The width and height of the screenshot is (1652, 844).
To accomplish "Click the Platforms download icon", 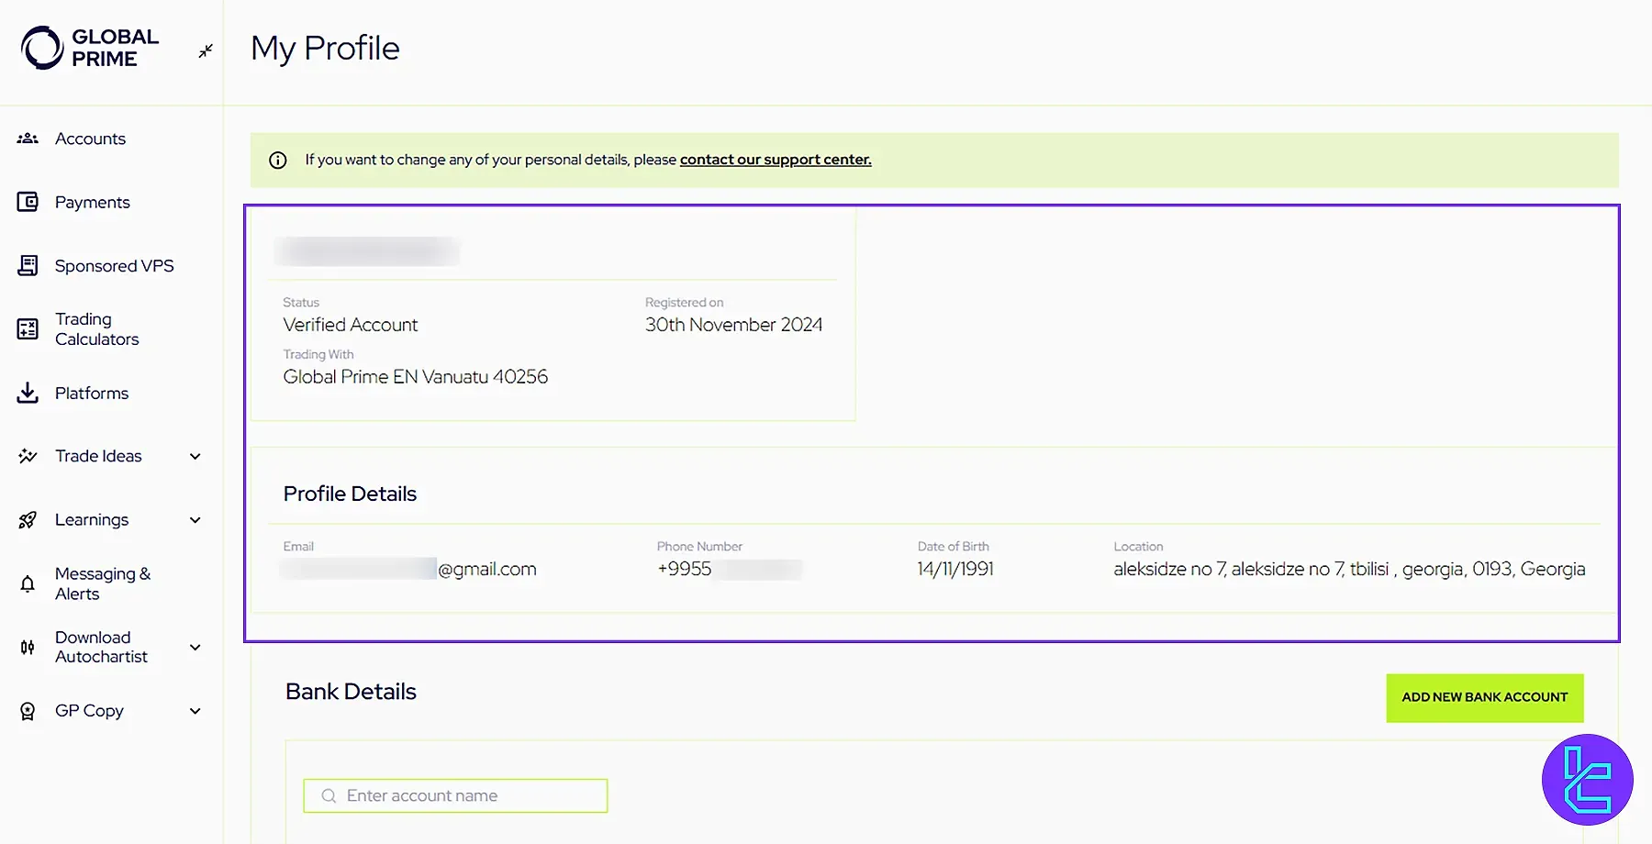I will [27, 393].
